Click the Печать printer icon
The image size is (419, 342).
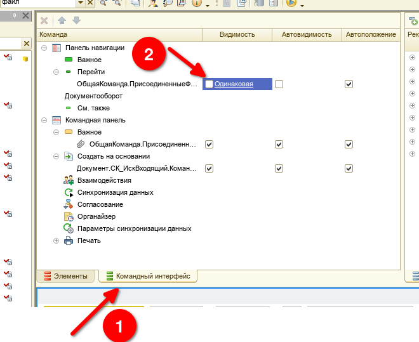pyautogui.click(x=69, y=241)
